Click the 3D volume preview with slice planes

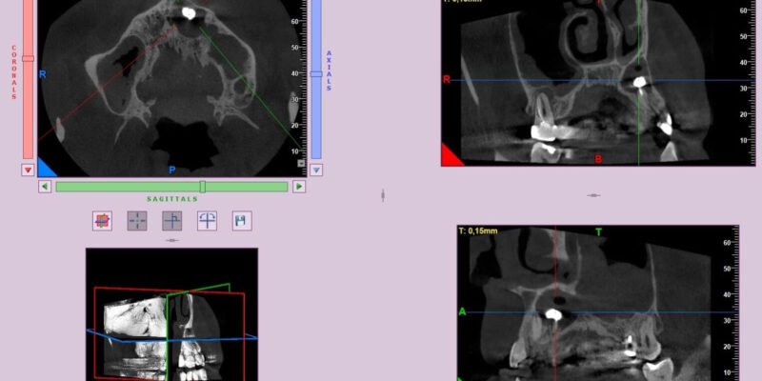click(x=172, y=314)
